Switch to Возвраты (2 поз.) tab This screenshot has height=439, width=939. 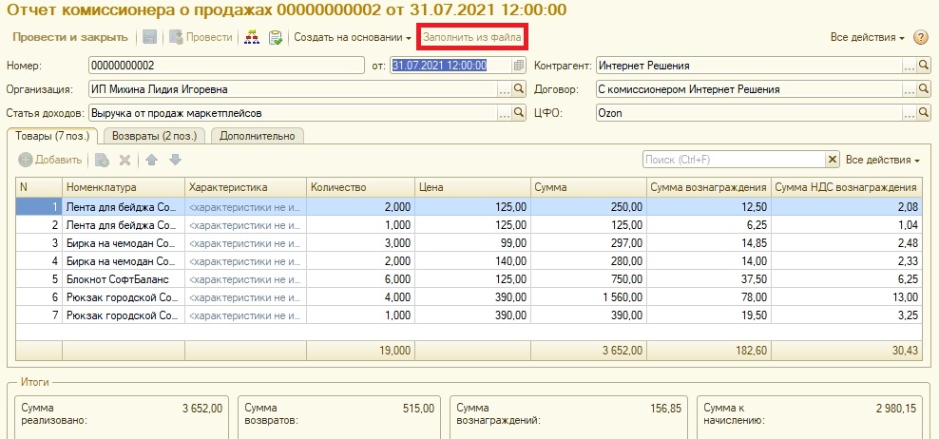click(x=153, y=136)
